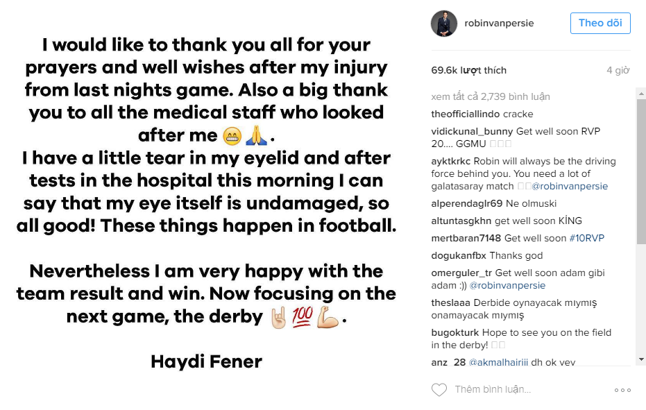Viewport: 646px width, 410px height.
Task: Open the robinvanpersie username in the post header
Action: [500, 23]
